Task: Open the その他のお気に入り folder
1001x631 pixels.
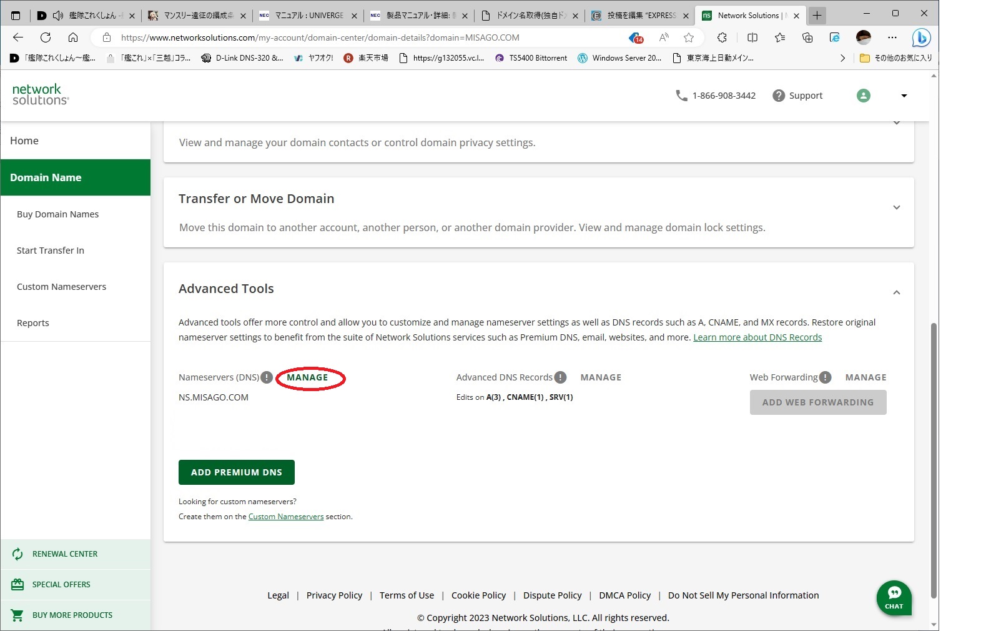Action: (x=895, y=58)
